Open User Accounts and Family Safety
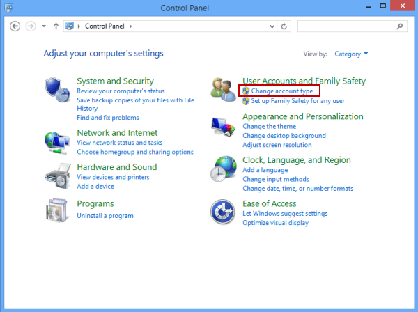 (x=304, y=81)
